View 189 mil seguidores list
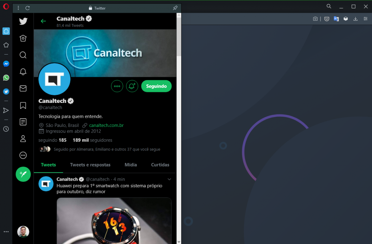Screen dimensions: 372x244 tap(93, 140)
